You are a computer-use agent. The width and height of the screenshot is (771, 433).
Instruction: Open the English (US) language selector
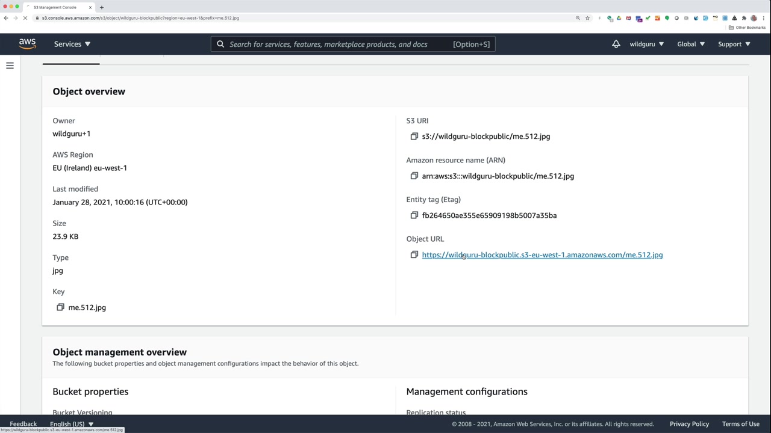(x=72, y=424)
